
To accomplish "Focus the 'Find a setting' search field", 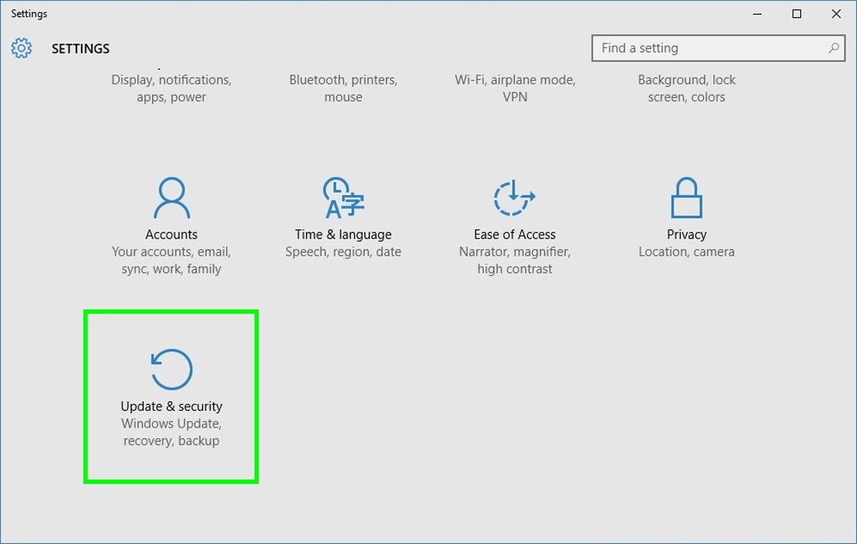I will click(x=707, y=48).
